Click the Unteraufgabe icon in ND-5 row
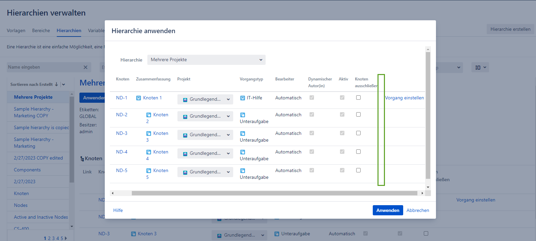The image size is (536, 241). click(243, 171)
